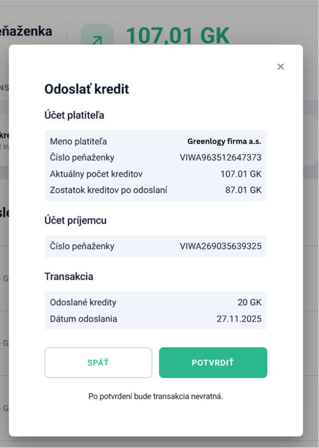Click the Meno platiteľa label
Viewport: 319px width, 448px height.
(x=78, y=142)
